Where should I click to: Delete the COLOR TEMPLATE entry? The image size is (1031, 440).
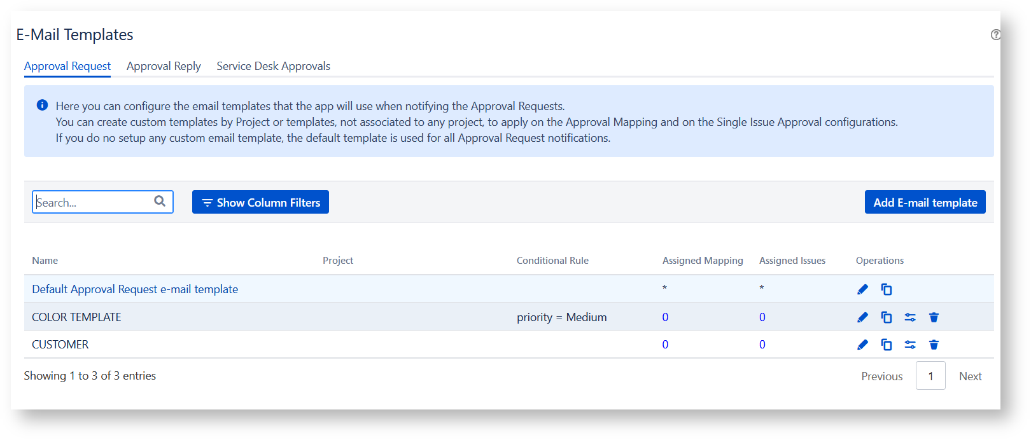tap(934, 317)
